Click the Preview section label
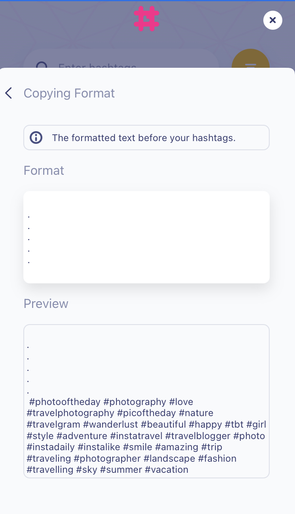Viewport: 295px width, 514px height. (46, 304)
